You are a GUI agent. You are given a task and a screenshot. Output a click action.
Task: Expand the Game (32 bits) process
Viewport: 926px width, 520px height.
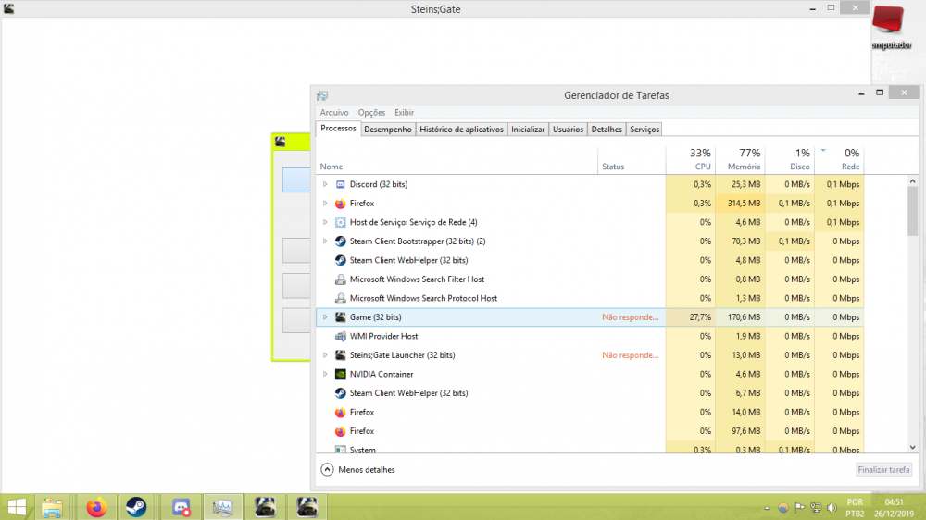click(x=325, y=317)
